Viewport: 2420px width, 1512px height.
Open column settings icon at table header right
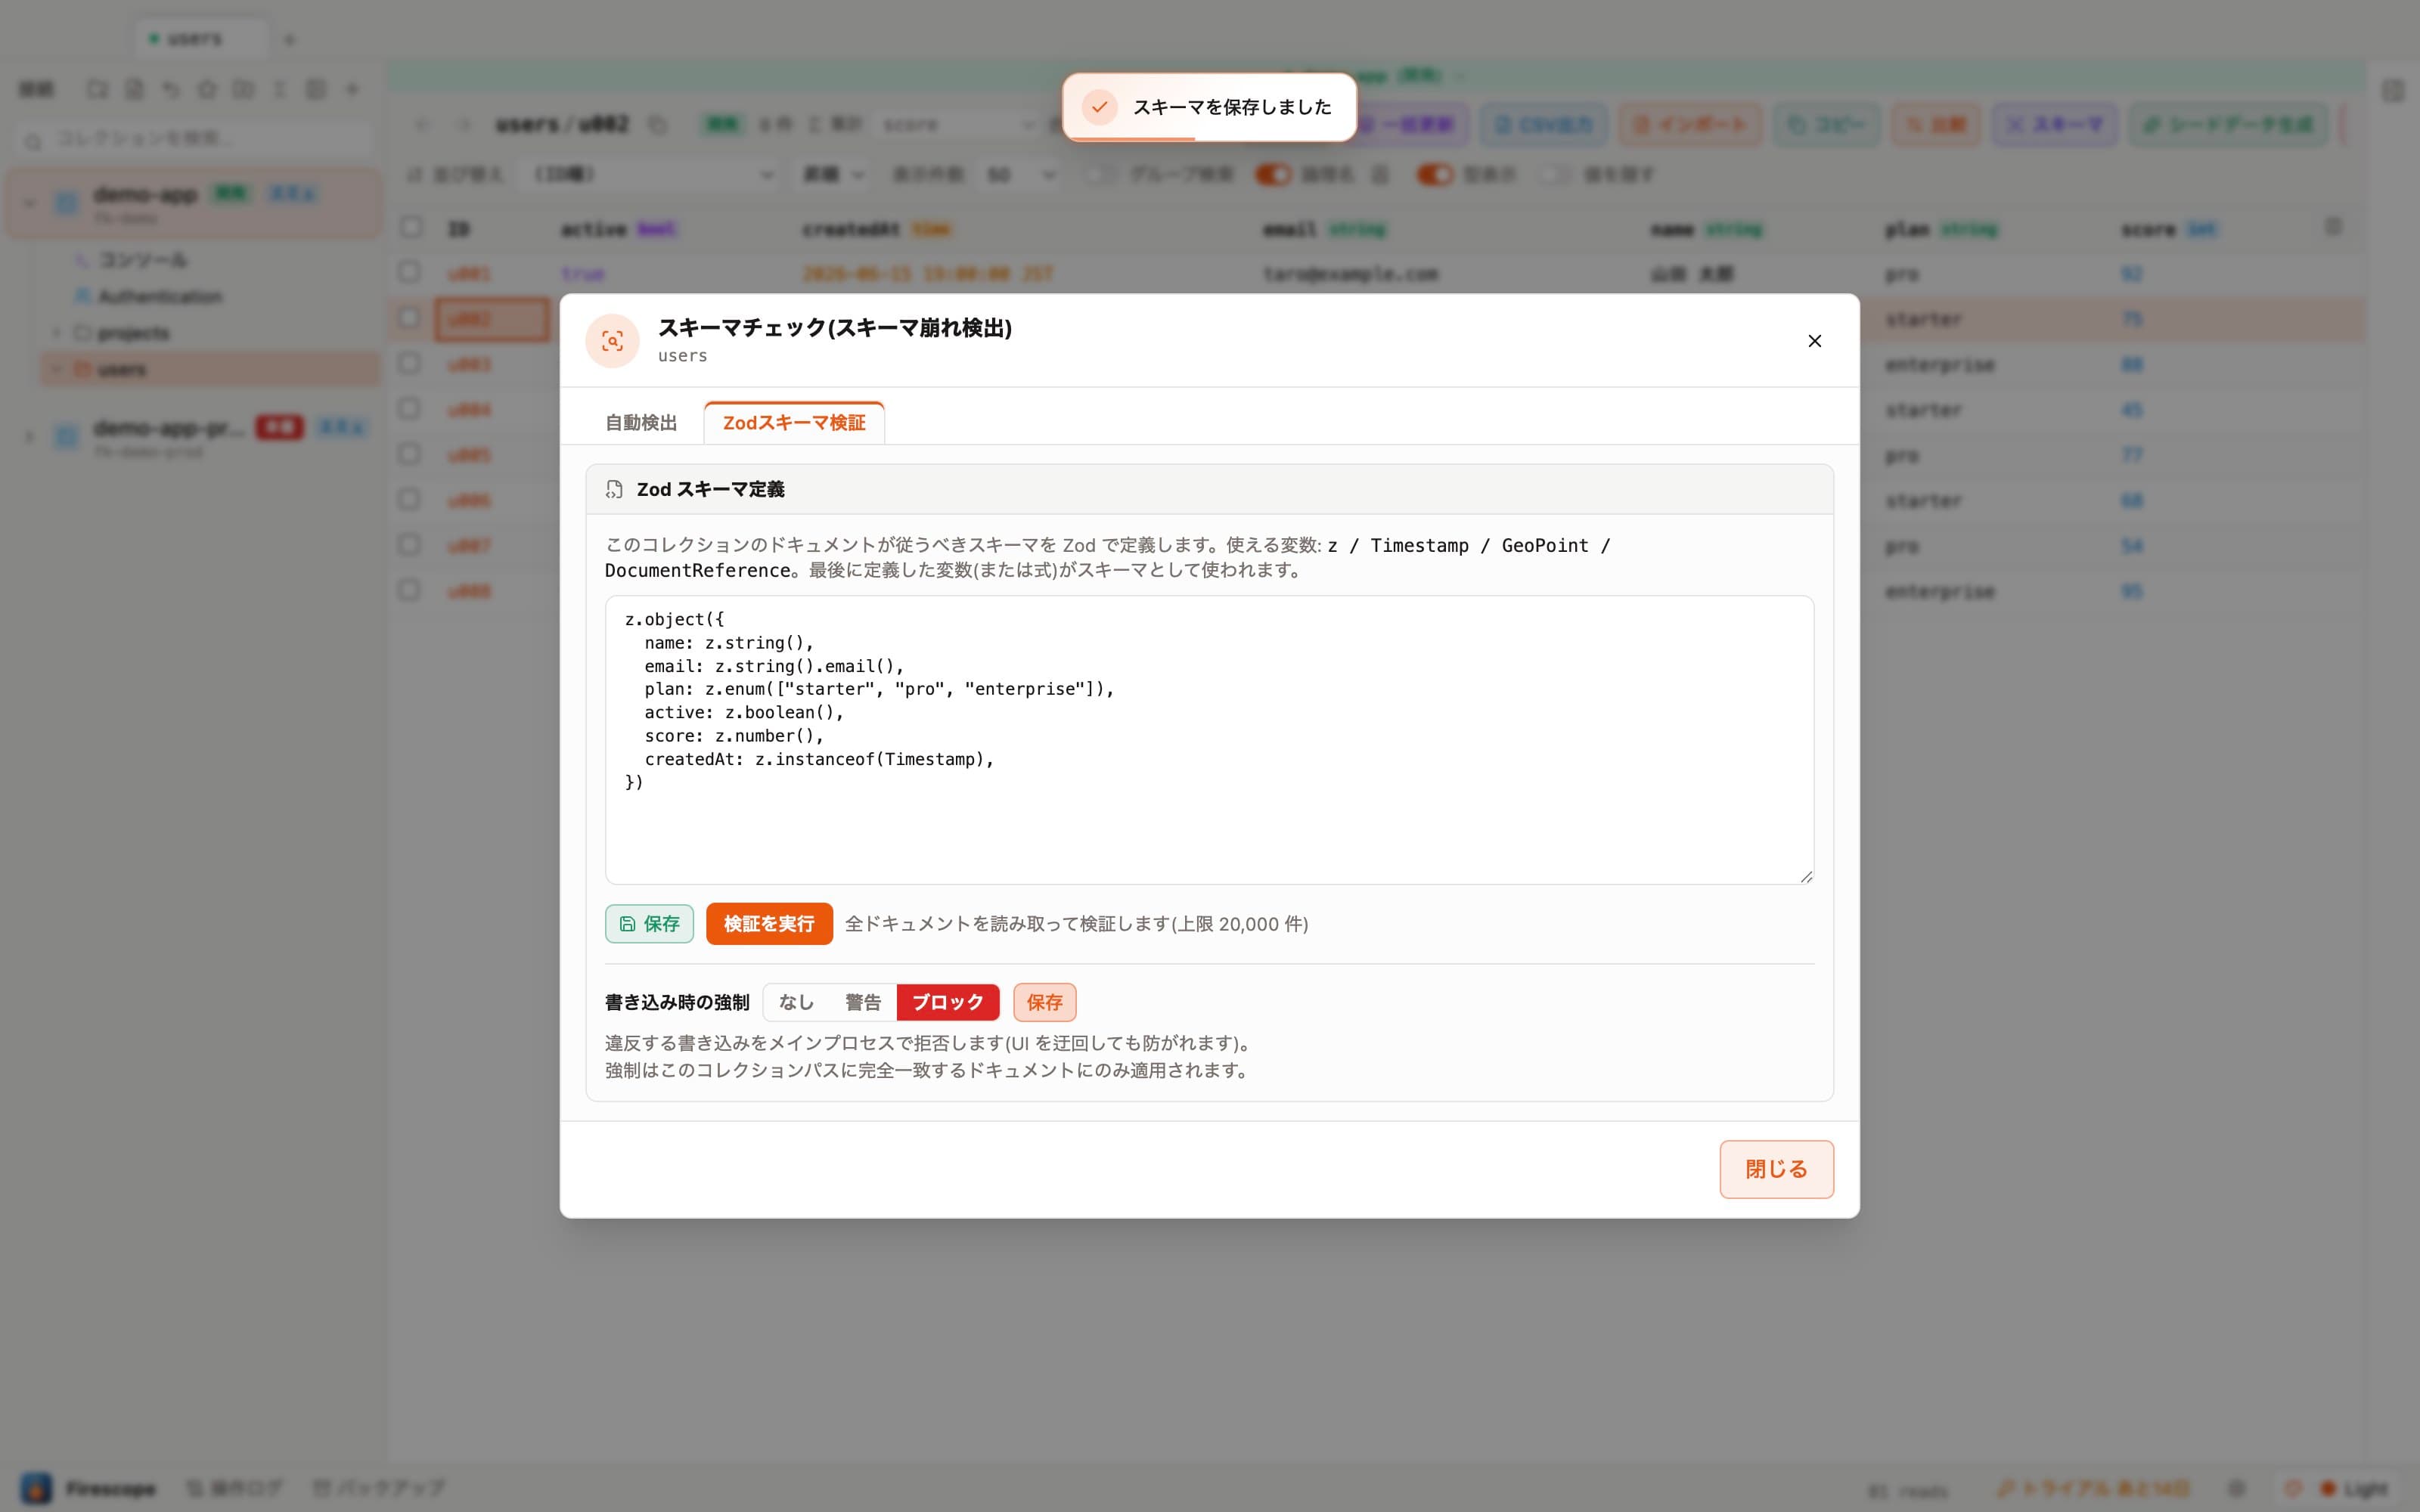click(2333, 227)
